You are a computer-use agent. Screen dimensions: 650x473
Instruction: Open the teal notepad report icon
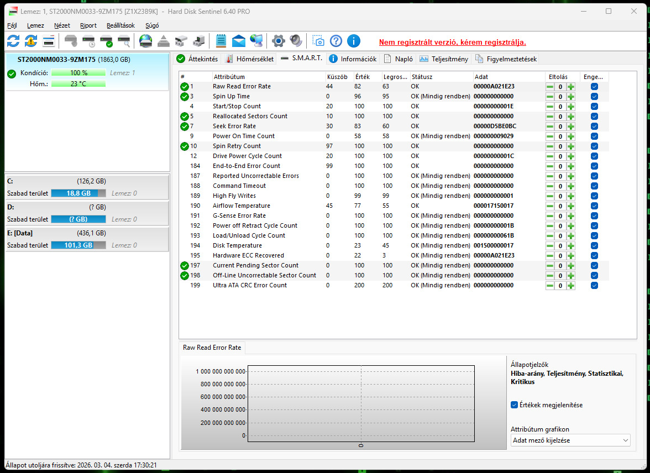click(221, 41)
